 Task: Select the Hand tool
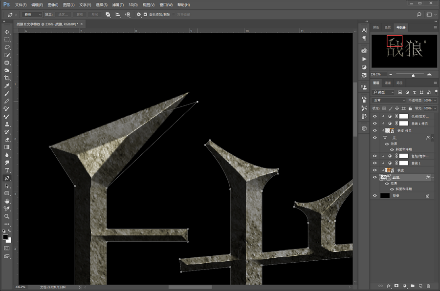coord(7,201)
